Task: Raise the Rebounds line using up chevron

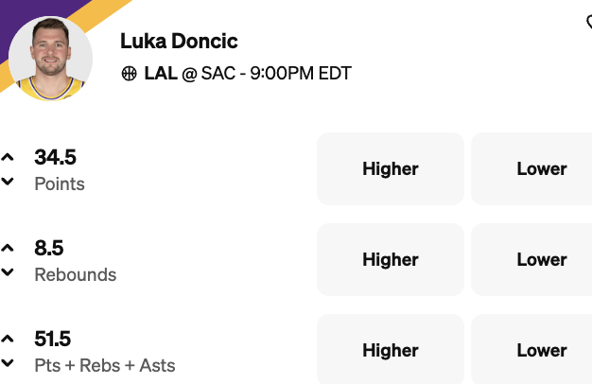Action: click(x=9, y=248)
